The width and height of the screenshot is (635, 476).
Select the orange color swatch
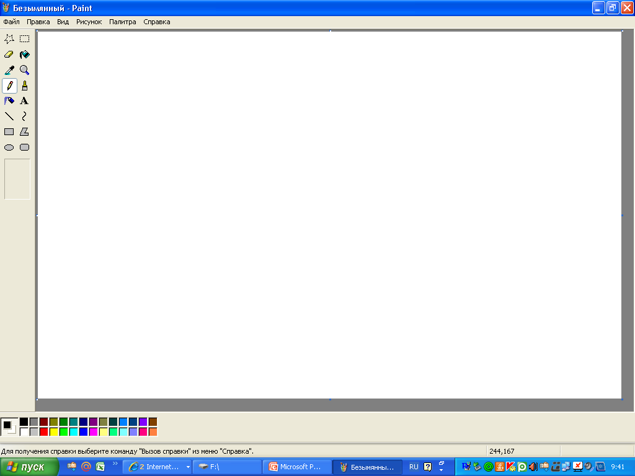coord(153,432)
